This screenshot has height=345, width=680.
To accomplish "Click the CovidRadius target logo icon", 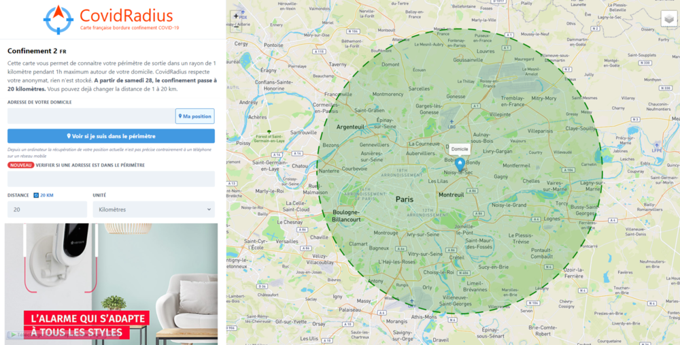I will (58, 20).
